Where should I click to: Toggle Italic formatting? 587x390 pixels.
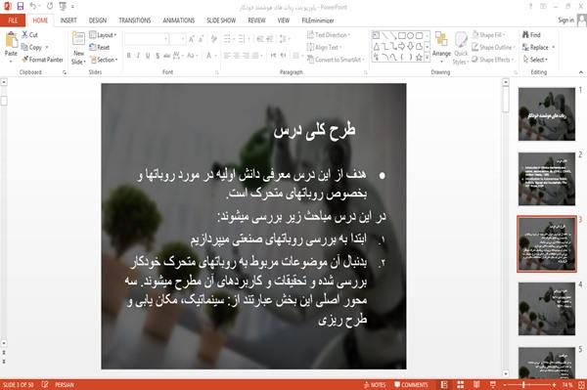coord(138,56)
